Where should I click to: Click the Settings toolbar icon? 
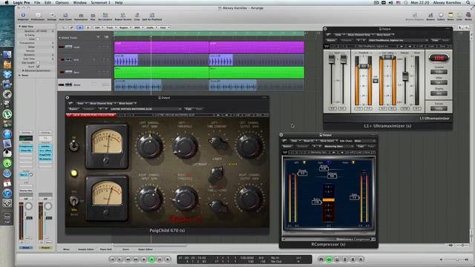52,16
